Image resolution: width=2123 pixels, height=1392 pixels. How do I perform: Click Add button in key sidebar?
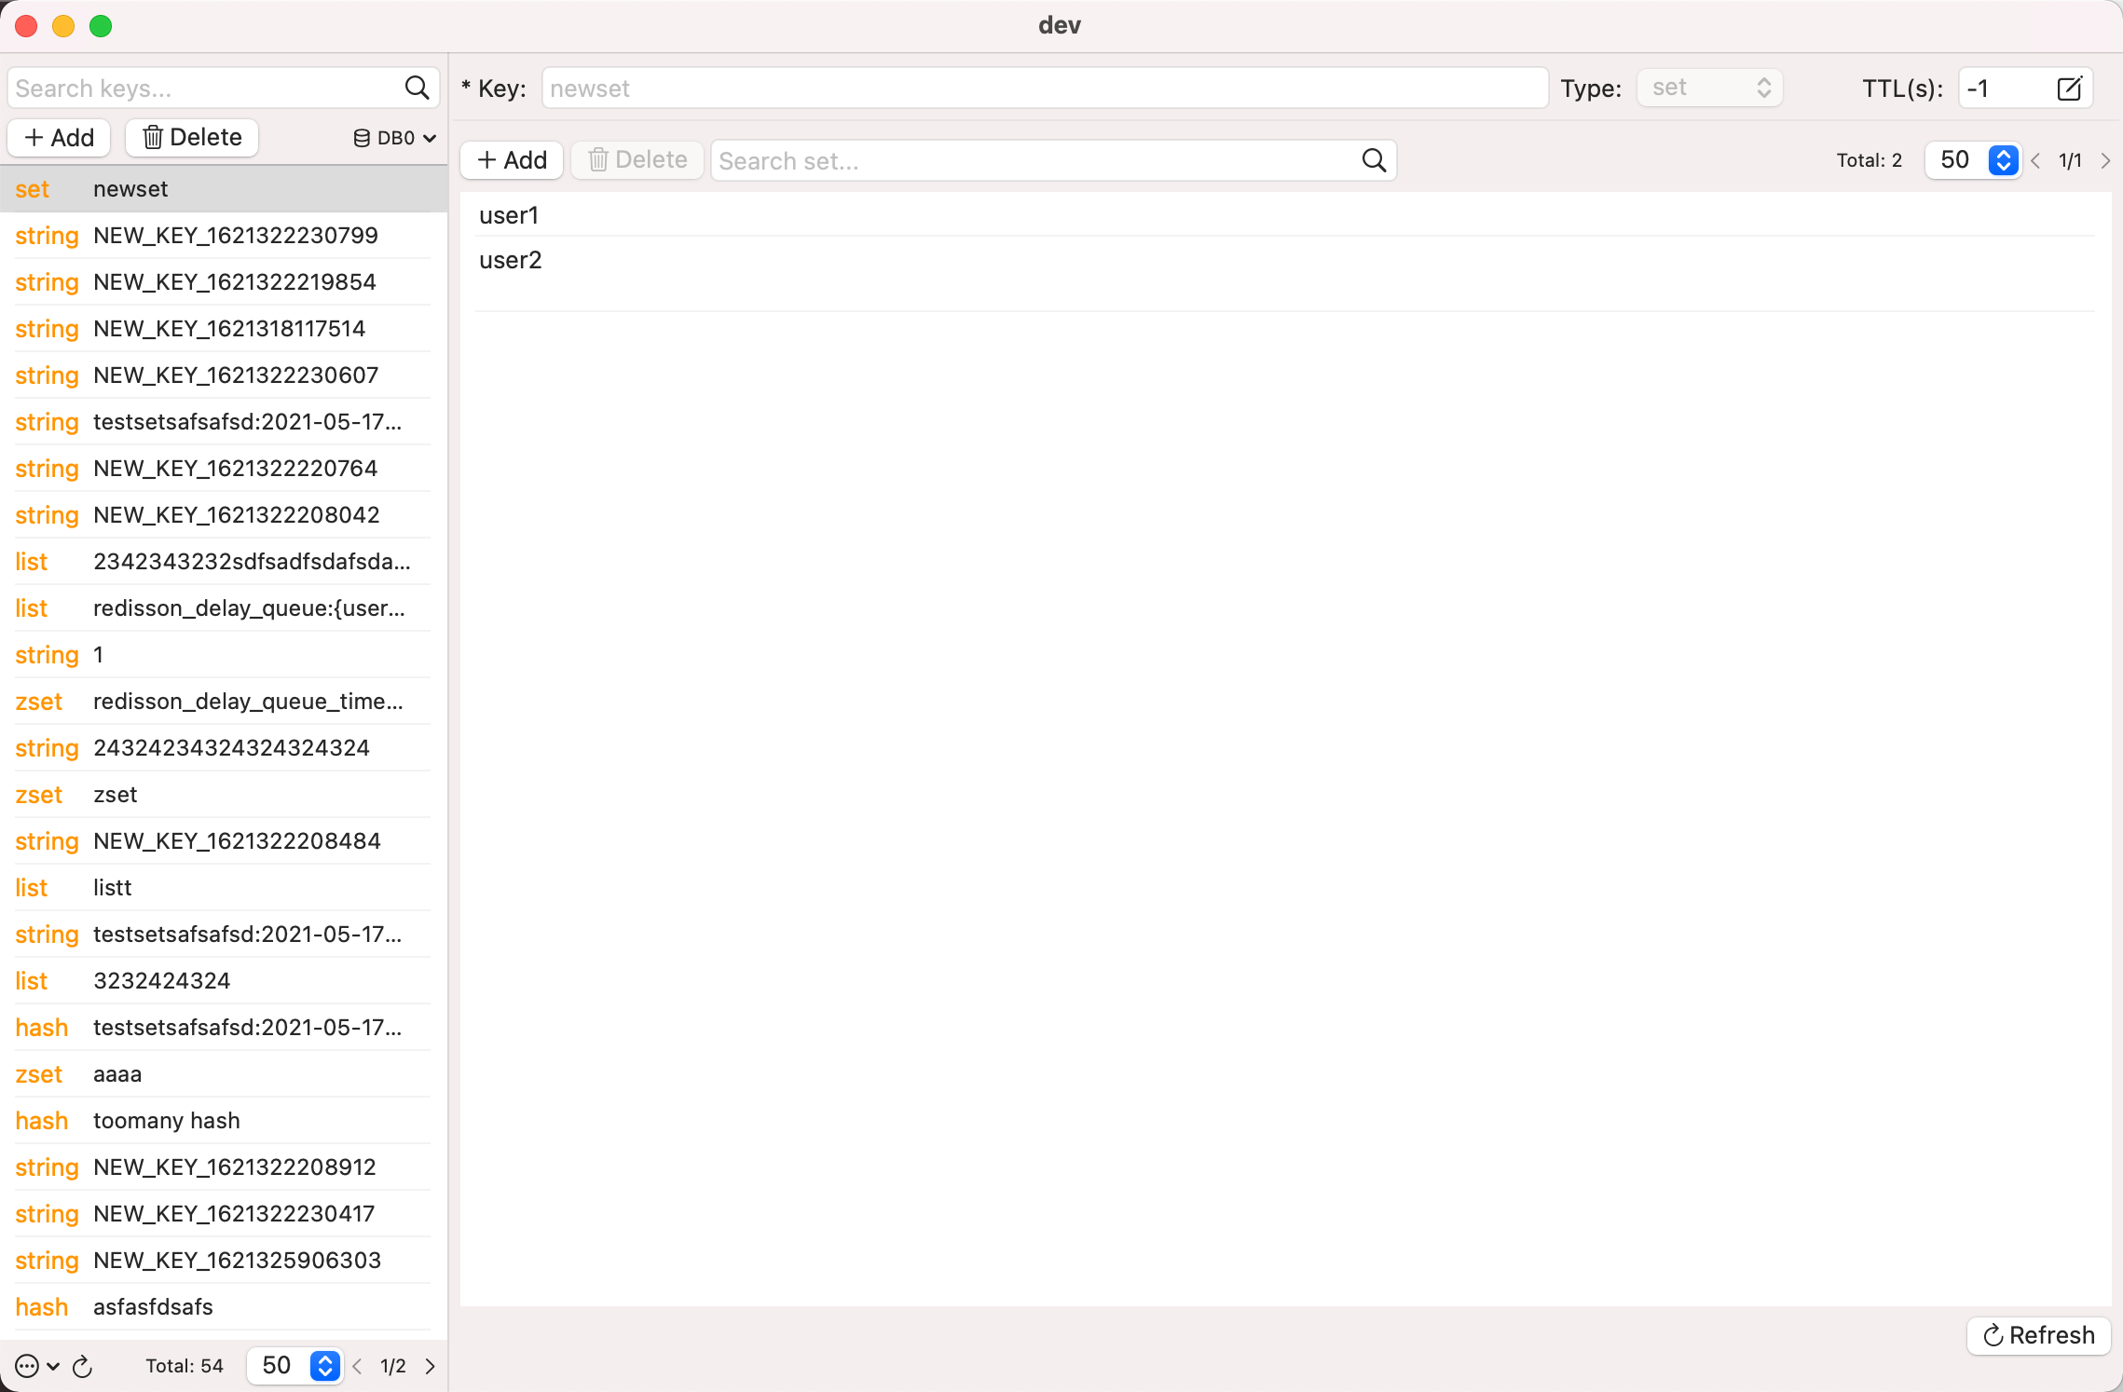click(59, 138)
